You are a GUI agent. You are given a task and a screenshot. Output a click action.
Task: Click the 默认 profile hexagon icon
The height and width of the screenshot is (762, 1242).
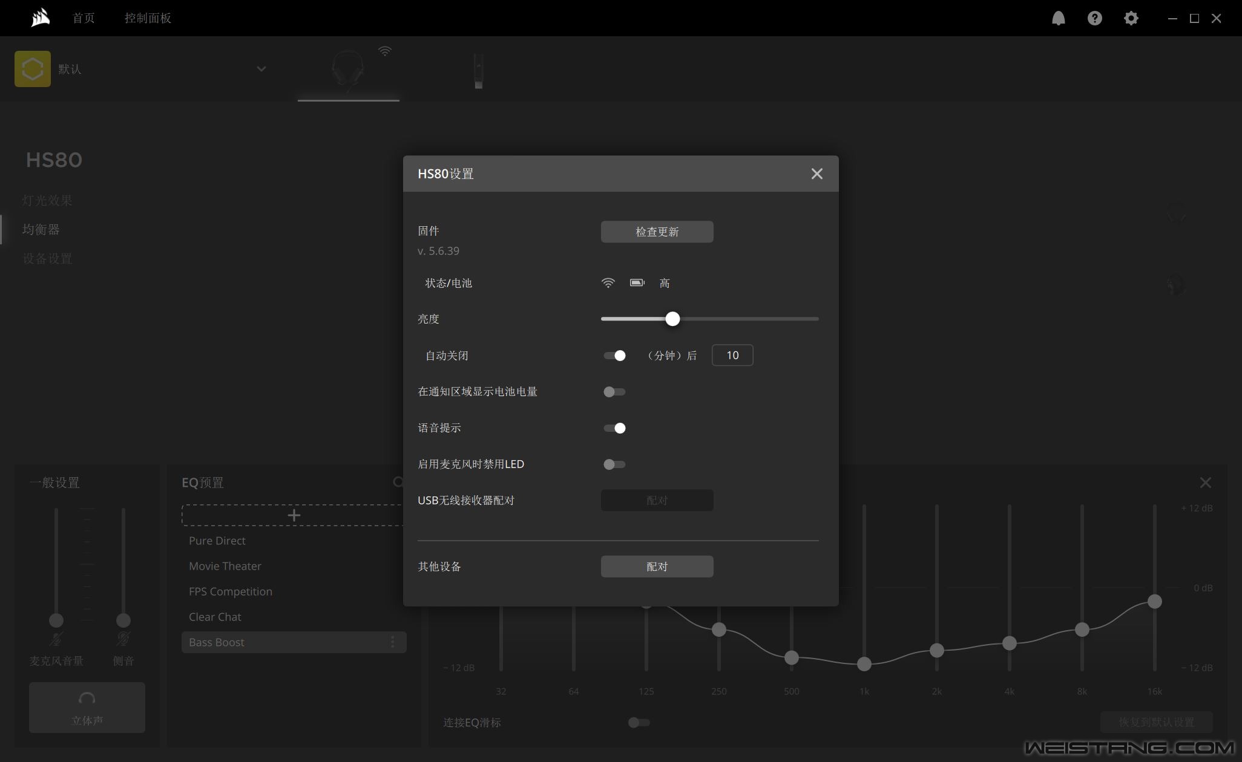point(33,69)
